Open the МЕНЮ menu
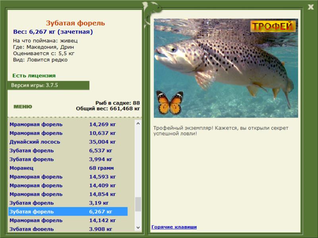The image size is (318, 238). (x=23, y=107)
